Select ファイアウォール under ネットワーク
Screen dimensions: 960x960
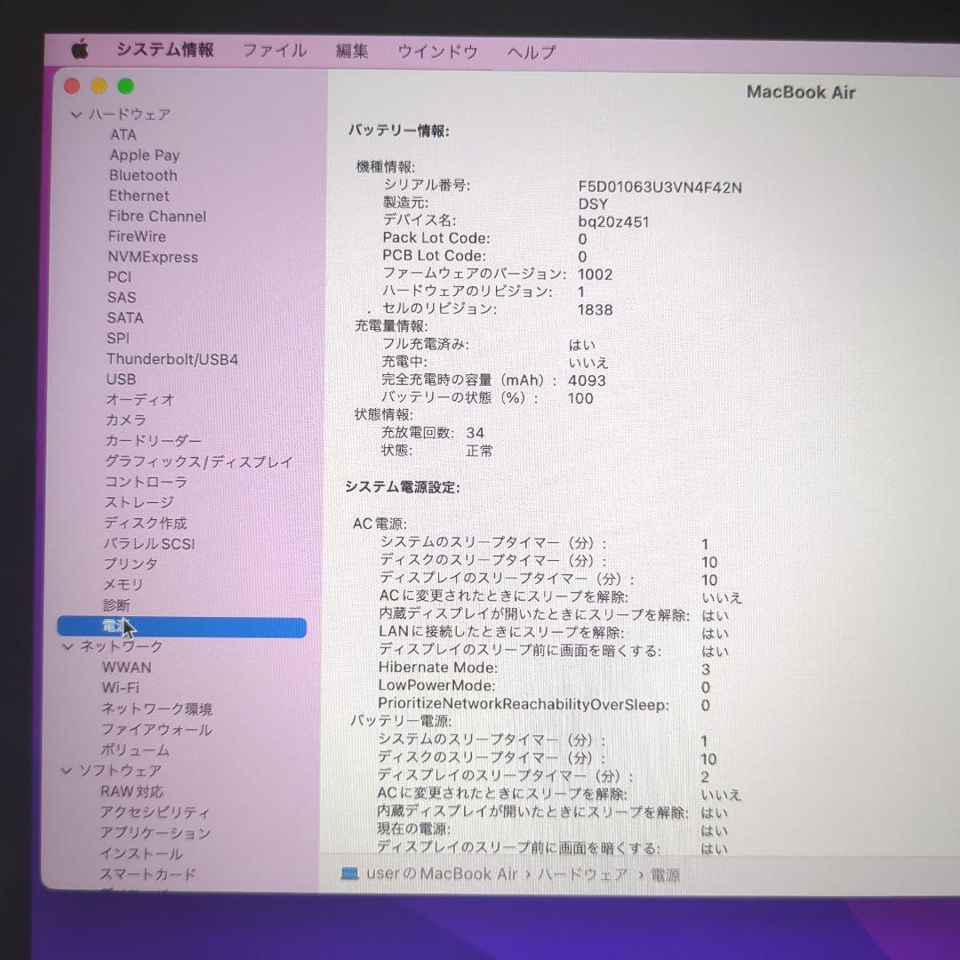(156, 729)
